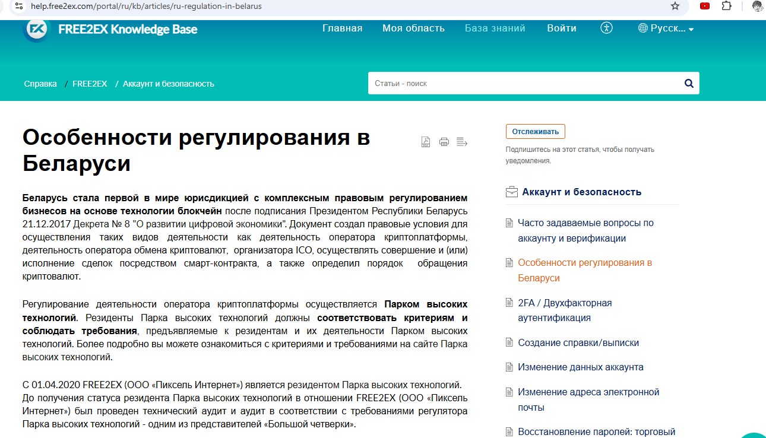Toggle reader view lines-arrow icon
This screenshot has height=438, width=766.
coord(462,142)
